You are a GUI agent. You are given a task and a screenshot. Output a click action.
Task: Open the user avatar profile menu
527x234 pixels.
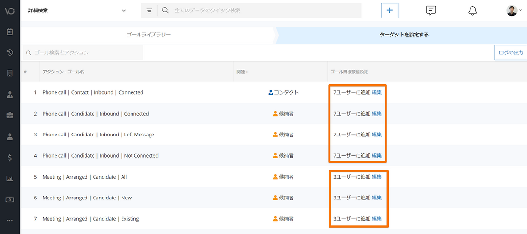click(514, 10)
